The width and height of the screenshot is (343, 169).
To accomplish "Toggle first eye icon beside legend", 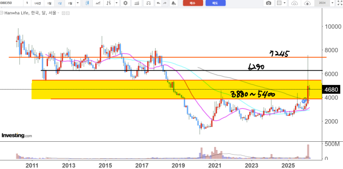I will [x=64, y=13].
